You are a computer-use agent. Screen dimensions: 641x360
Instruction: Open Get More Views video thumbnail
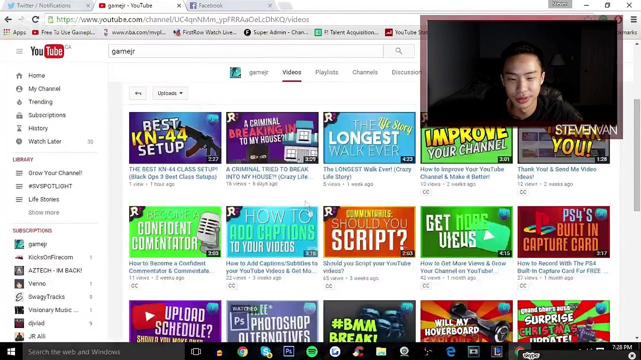tap(466, 232)
